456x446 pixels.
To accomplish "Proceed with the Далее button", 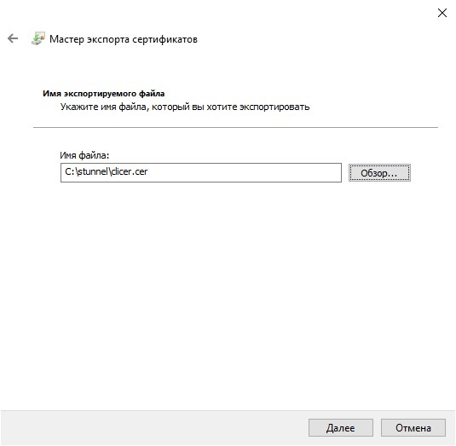I will (x=341, y=428).
